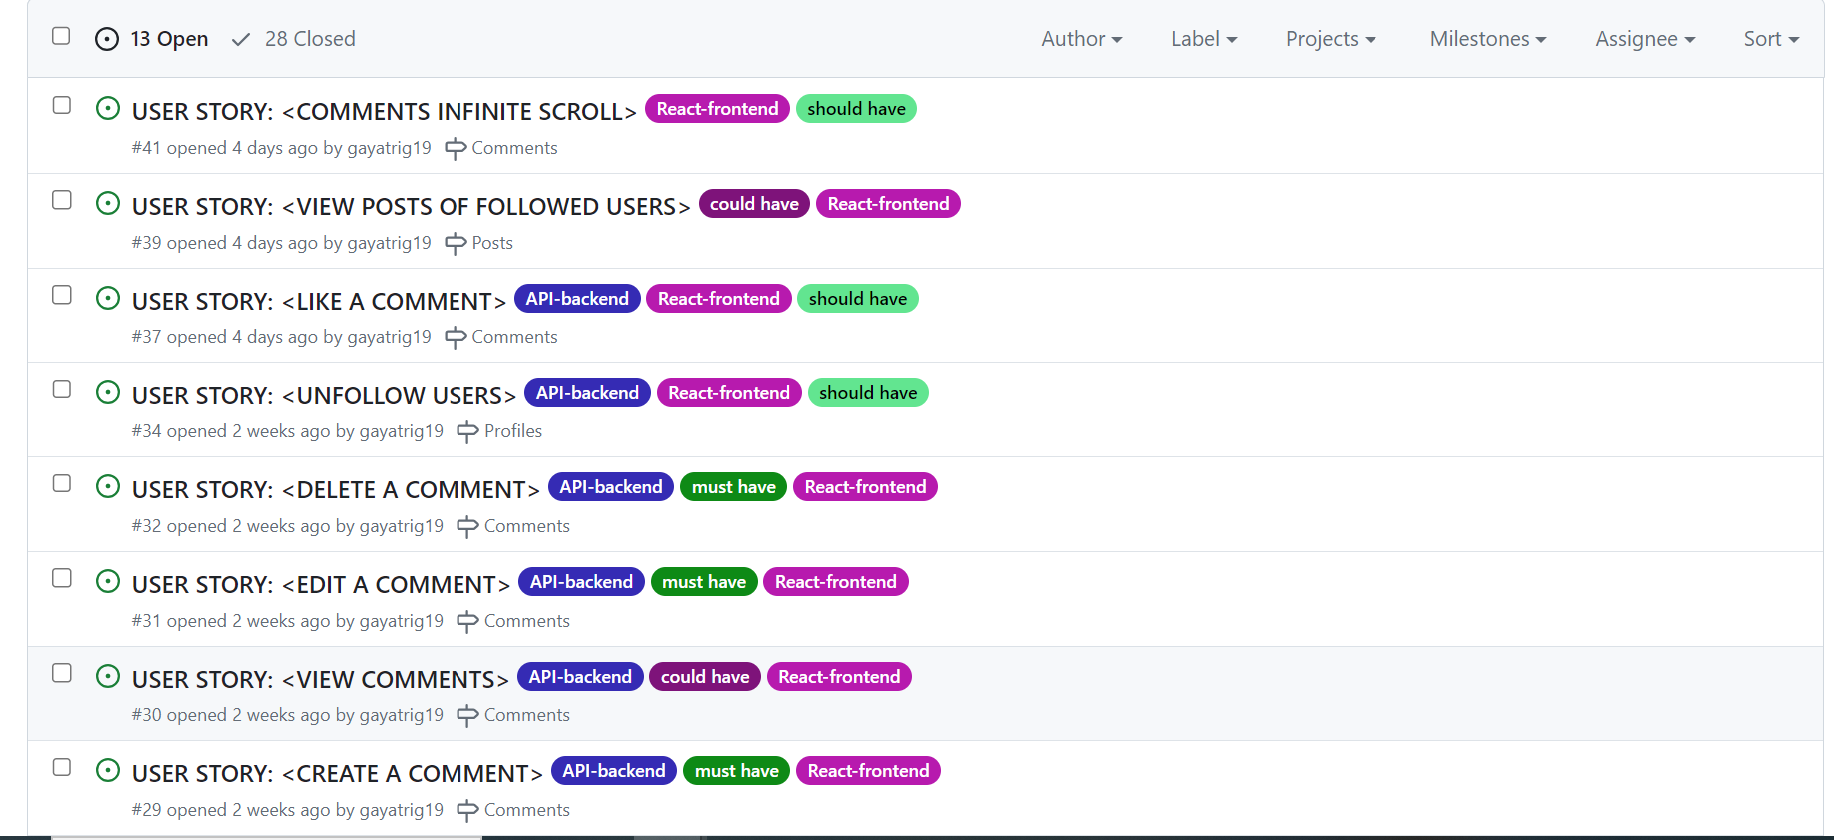Open issue UNFOLLOW USERS
The height and width of the screenshot is (840, 1834).
click(325, 395)
